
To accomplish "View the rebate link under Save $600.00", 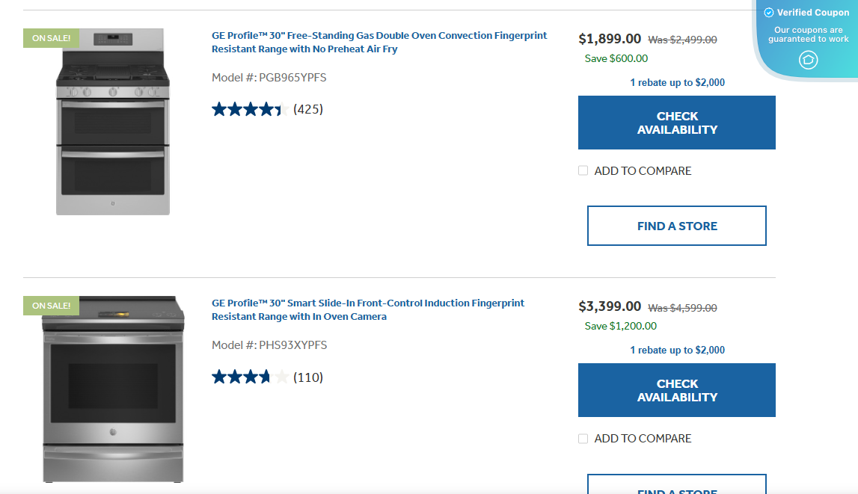I will click(x=677, y=83).
